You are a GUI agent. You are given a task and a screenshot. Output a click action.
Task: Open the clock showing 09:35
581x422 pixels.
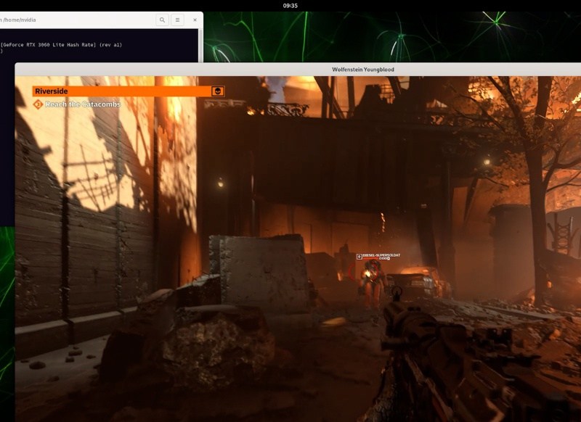coord(290,5)
